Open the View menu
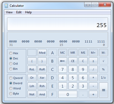This screenshot has height=104, width=114. click(9, 12)
